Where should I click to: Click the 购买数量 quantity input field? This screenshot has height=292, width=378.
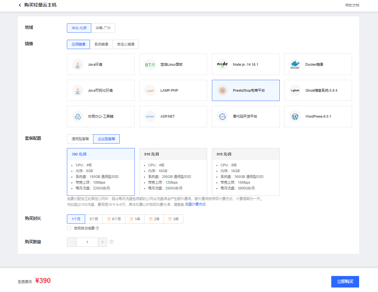[87, 242]
